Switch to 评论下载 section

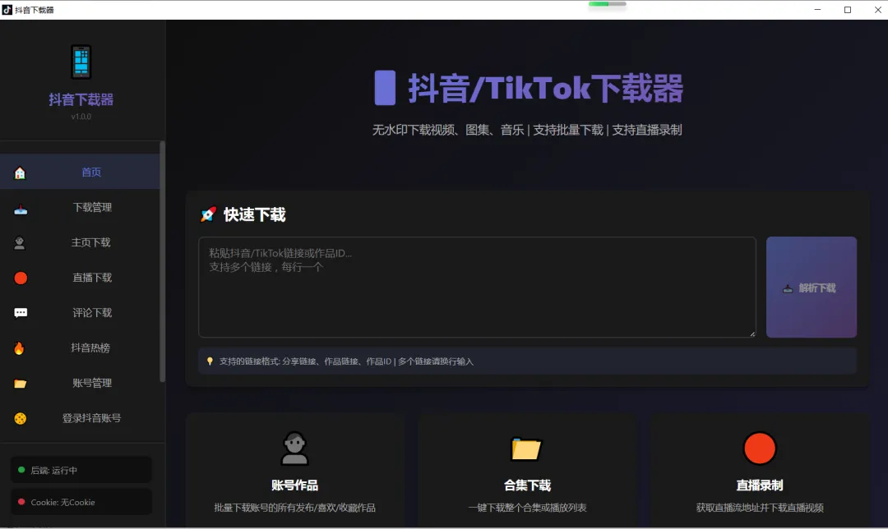coord(80,312)
